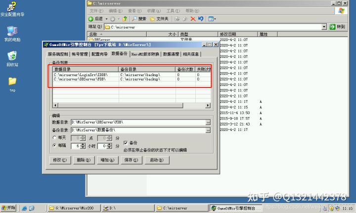Browse for data directory with the ... button

click(x=208, y=122)
